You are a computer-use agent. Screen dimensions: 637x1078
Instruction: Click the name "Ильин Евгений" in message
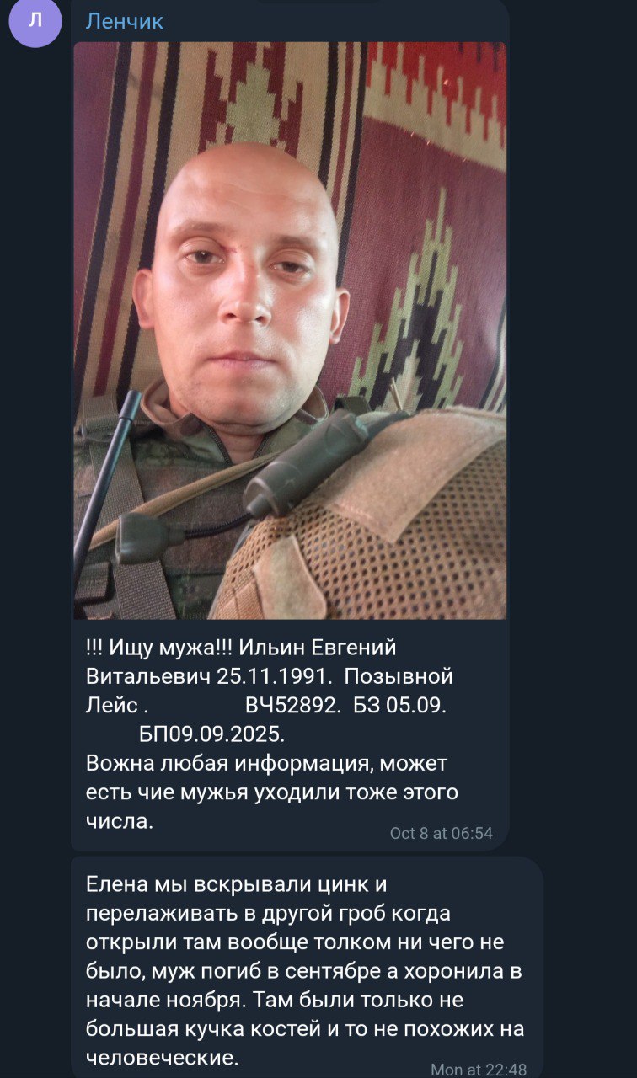coord(318,648)
